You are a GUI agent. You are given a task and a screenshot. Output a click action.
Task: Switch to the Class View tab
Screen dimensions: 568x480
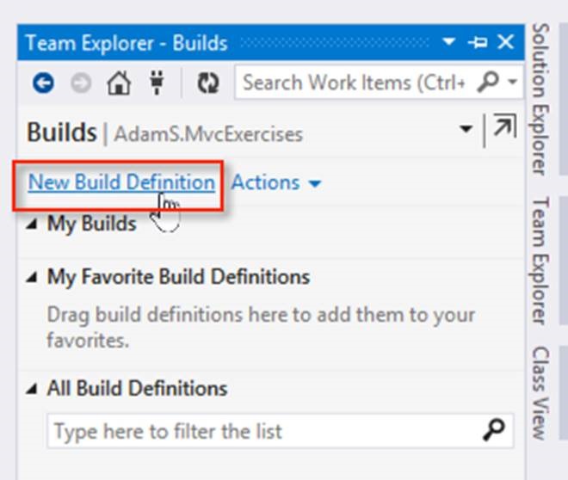pos(540,393)
